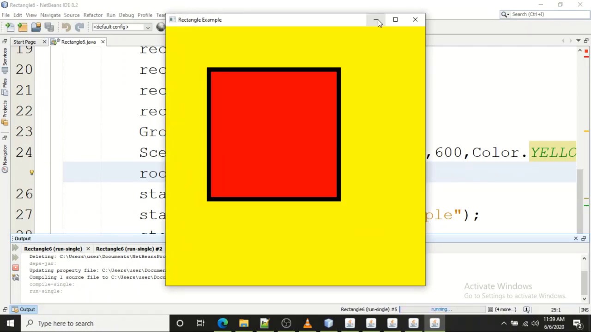
Task: Open the Debug menu
Action: tap(127, 15)
